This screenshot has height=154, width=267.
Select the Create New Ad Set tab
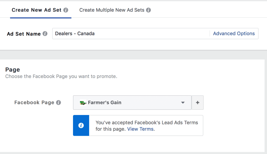click(x=37, y=10)
